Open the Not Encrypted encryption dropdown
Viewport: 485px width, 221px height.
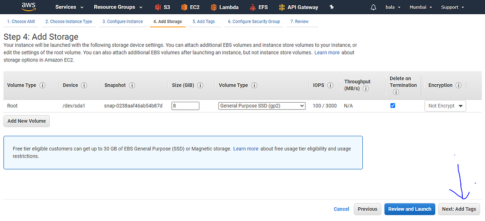(445, 106)
